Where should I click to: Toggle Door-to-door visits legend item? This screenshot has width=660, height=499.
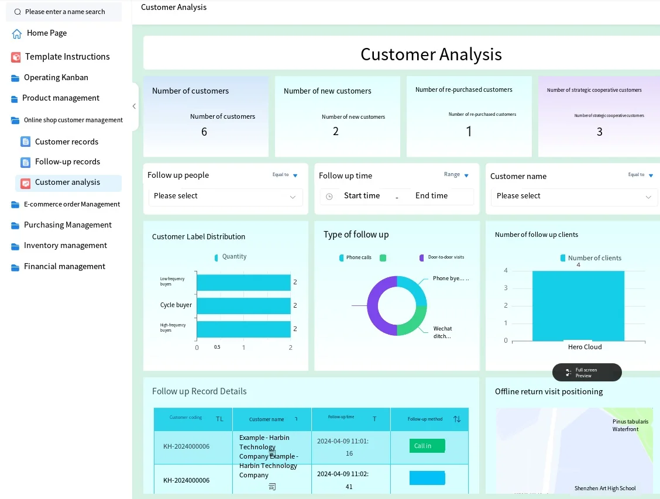(441, 258)
